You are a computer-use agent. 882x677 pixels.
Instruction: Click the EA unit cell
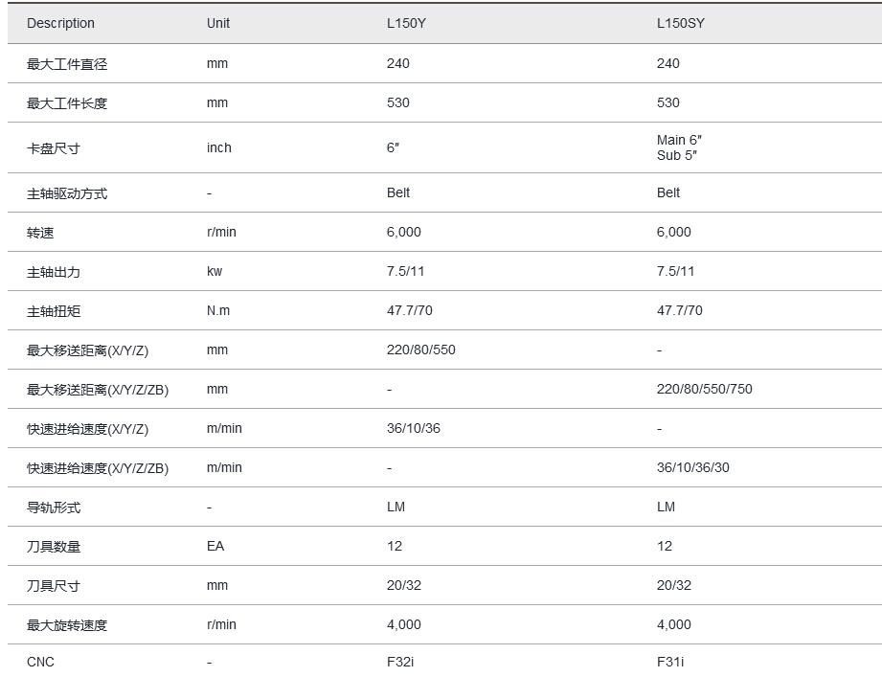coord(215,546)
